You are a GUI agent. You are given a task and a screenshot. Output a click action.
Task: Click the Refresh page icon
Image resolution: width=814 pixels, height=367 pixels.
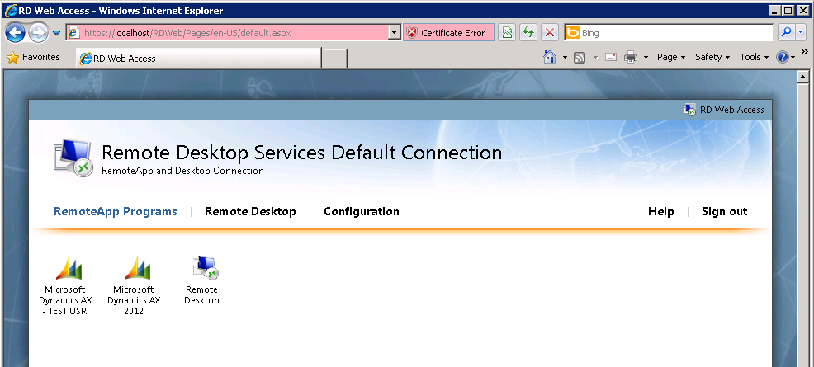click(x=528, y=33)
